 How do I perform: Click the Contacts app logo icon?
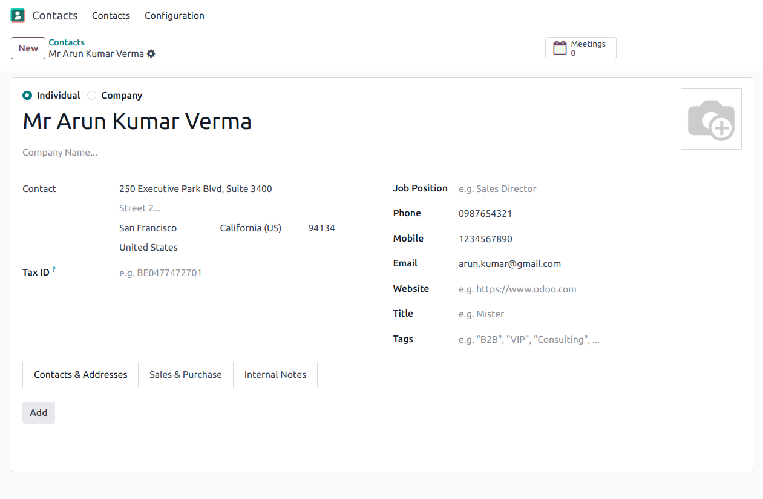click(x=18, y=16)
